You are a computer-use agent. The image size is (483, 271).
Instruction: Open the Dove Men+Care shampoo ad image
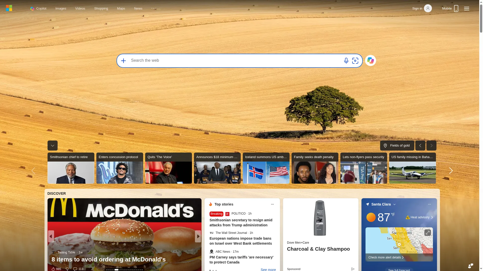point(320,218)
